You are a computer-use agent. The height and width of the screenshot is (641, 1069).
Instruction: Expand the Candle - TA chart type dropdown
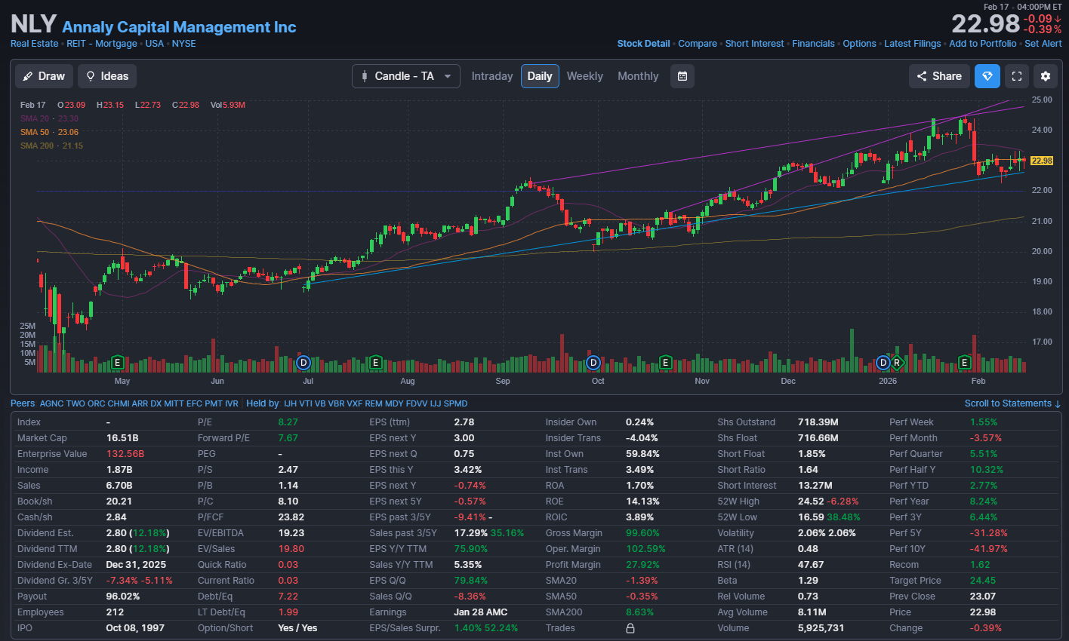(406, 76)
